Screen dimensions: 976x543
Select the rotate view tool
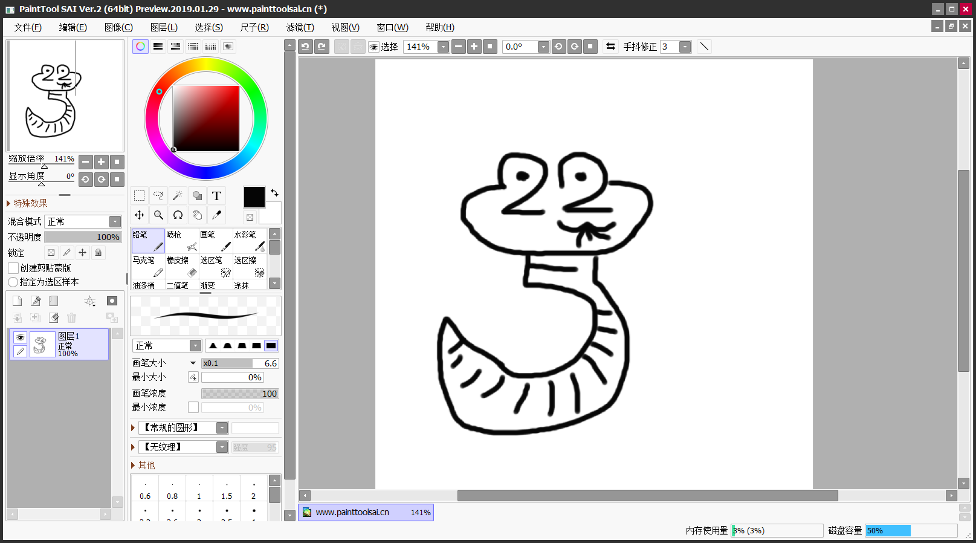pyautogui.click(x=178, y=215)
